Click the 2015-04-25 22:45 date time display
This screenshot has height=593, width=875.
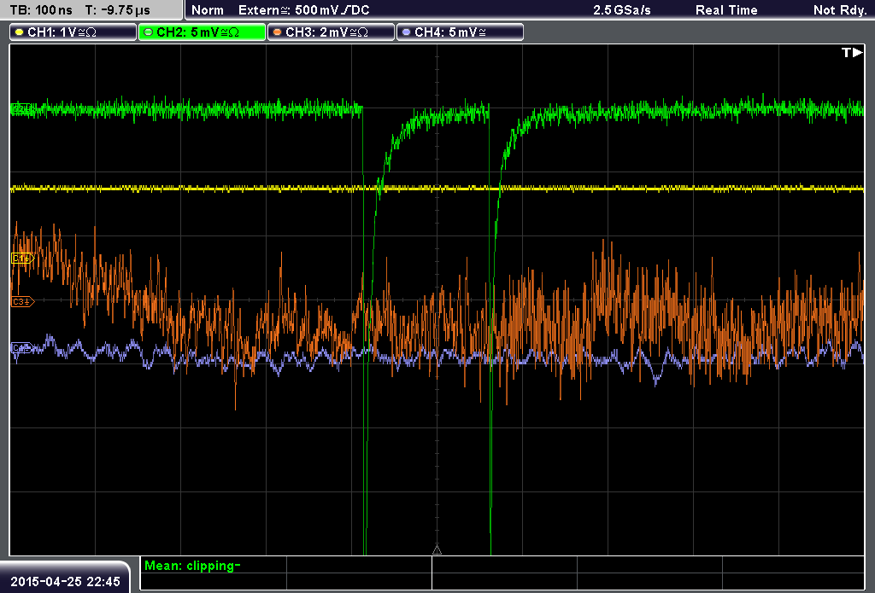coord(65,581)
